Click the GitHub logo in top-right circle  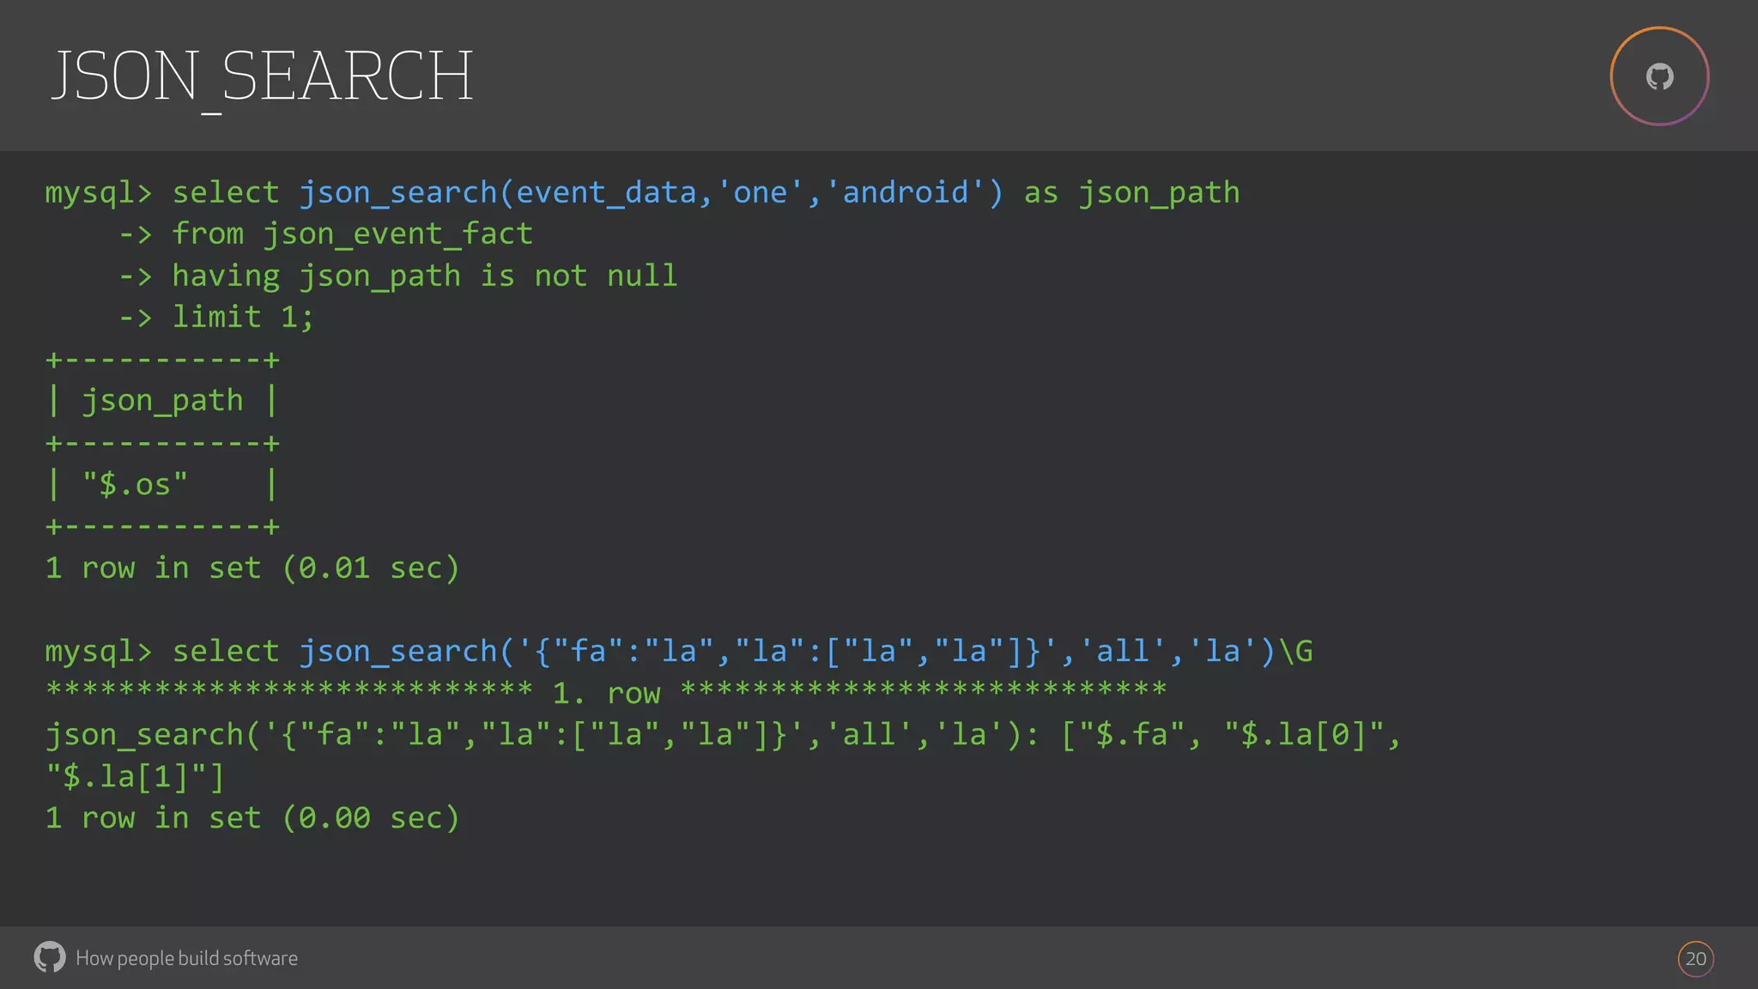tap(1659, 77)
